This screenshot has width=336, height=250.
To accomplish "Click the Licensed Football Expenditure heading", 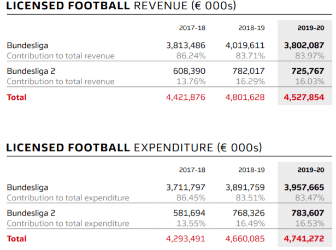I will (x=134, y=148).
